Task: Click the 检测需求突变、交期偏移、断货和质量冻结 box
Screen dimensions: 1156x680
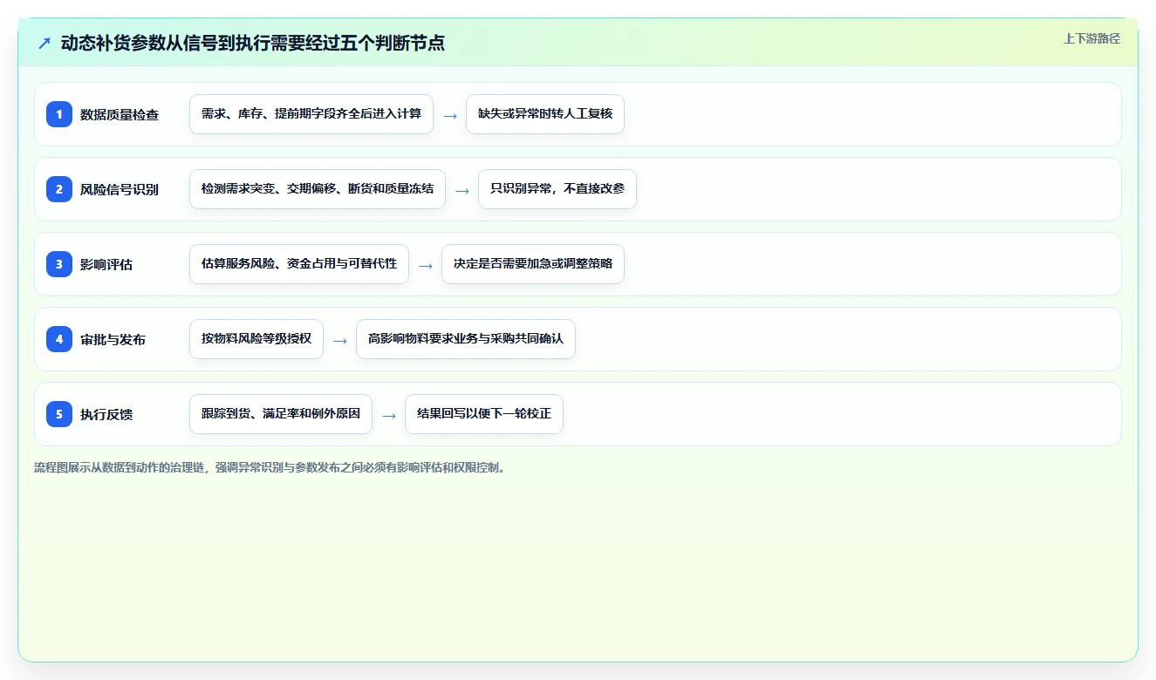Action: 318,189
